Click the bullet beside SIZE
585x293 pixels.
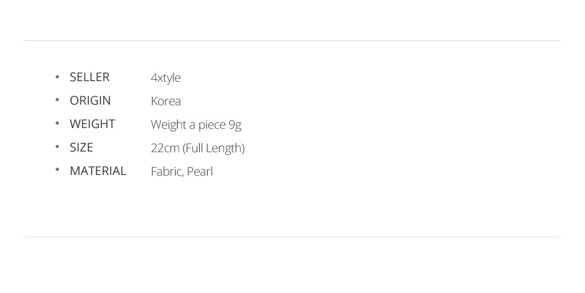57,147
